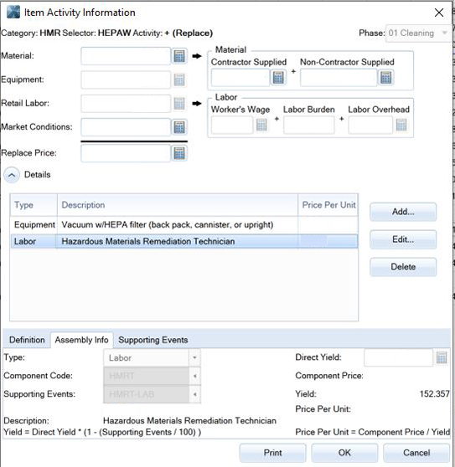This screenshot has width=455, height=467.
Task: Open calculator next to Direct Yield field
Action: 442,357
